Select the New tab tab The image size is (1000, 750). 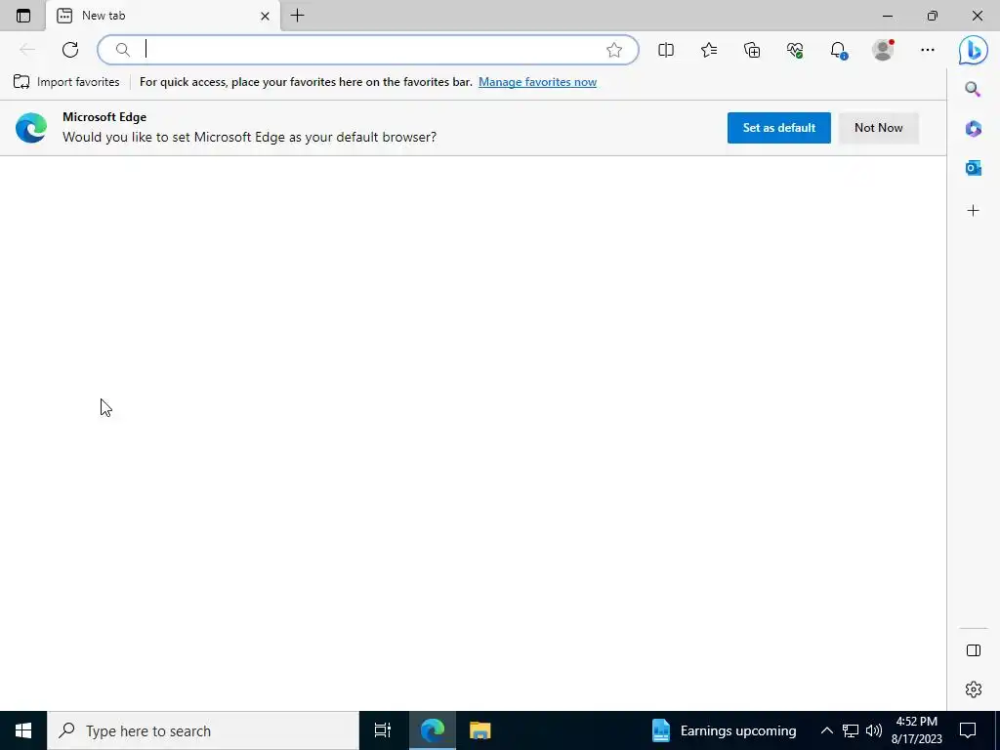[x=163, y=16]
